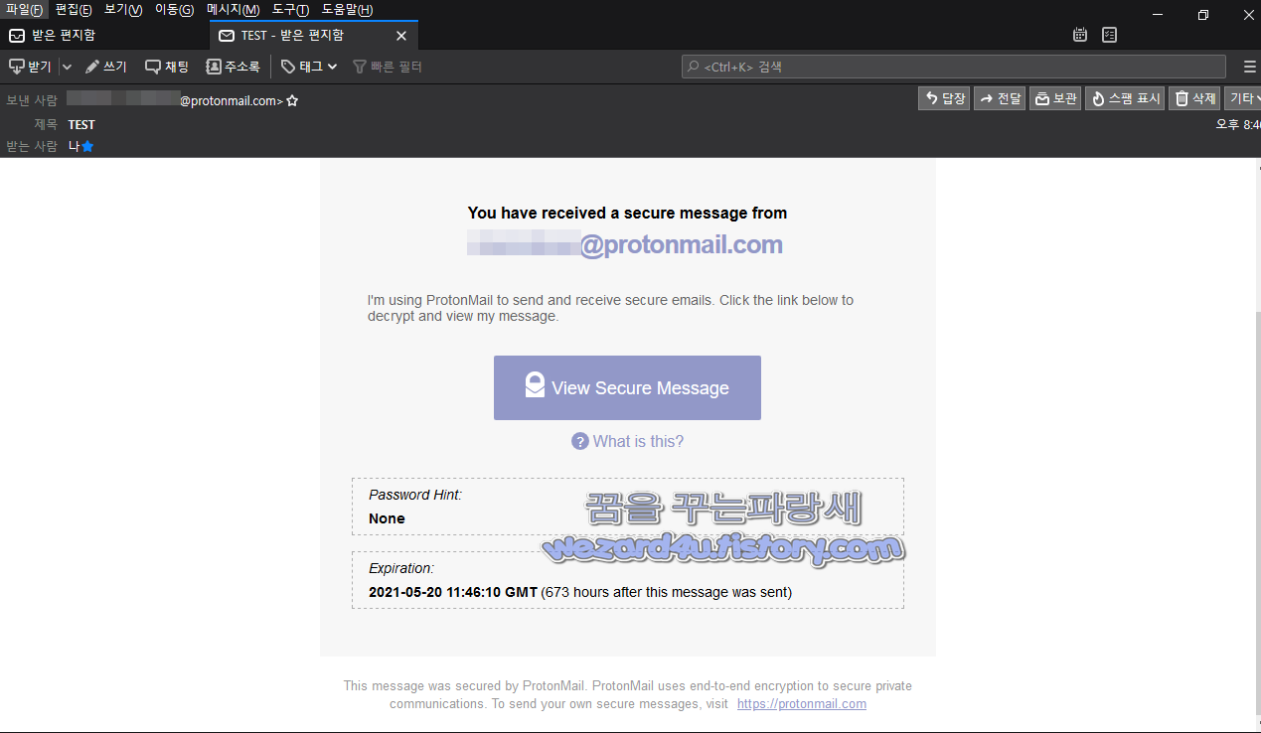Screen dimensions: 1261x733
Task: Open the hamburger application menu
Action: tap(1250, 67)
